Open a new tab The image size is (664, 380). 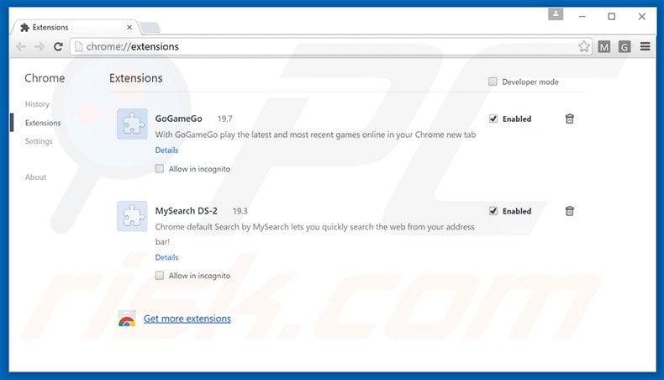pos(150,28)
